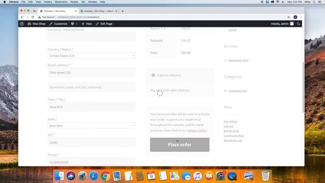Select the Cash on delivery radio button
Screen dimensions: 325x183
pyautogui.click(x=153, y=75)
